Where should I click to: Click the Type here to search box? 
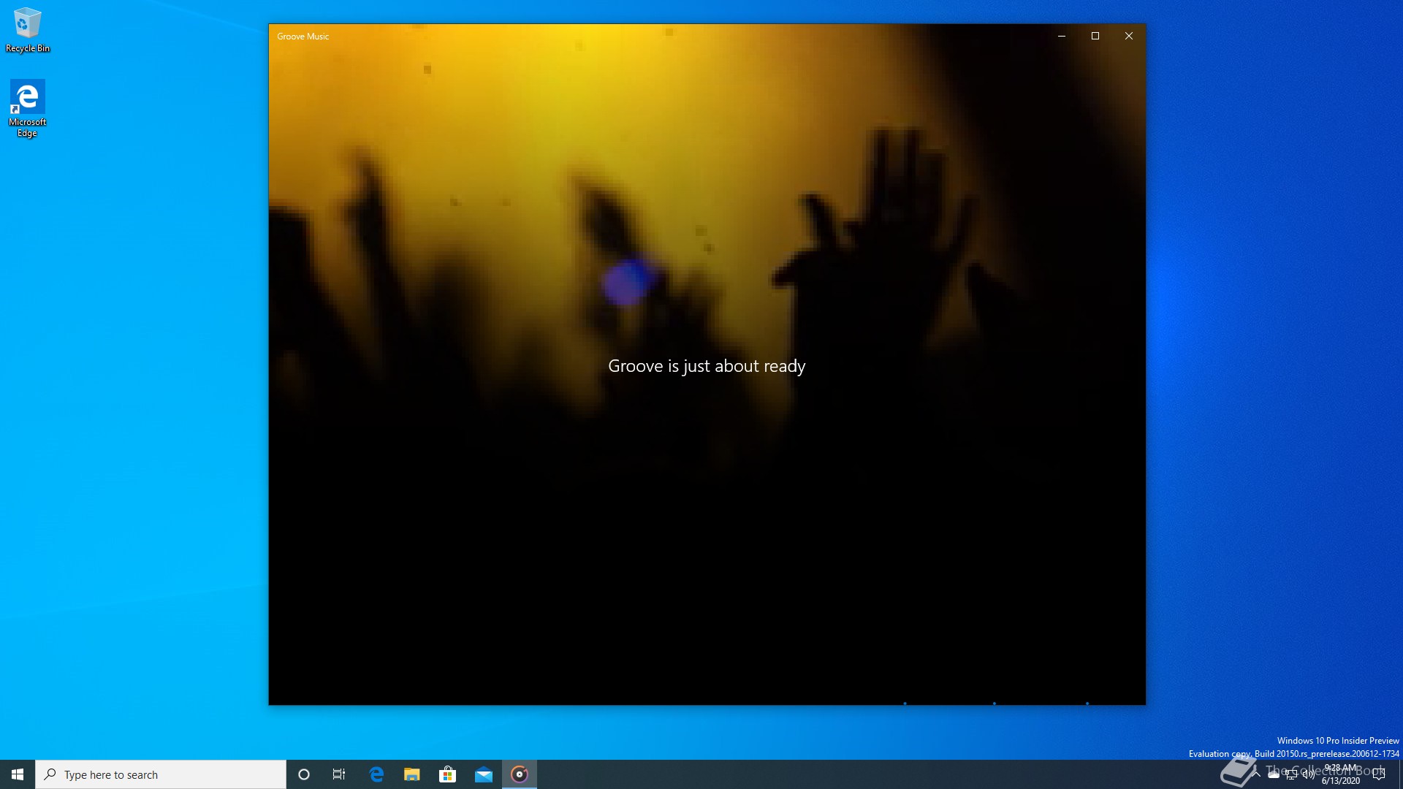click(x=161, y=774)
